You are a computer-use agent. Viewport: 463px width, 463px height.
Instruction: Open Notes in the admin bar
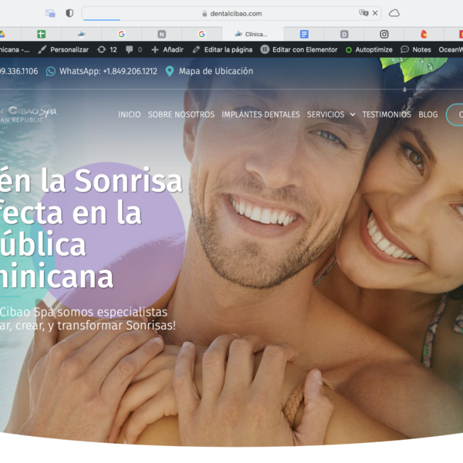tap(416, 49)
